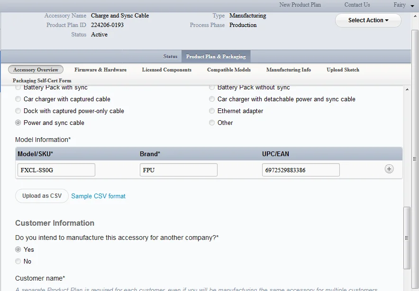Open the Packaging Self-Cert Form sub-tab
This screenshot has width=419, height=291.
pyautogui.click(x=42, y=80)
